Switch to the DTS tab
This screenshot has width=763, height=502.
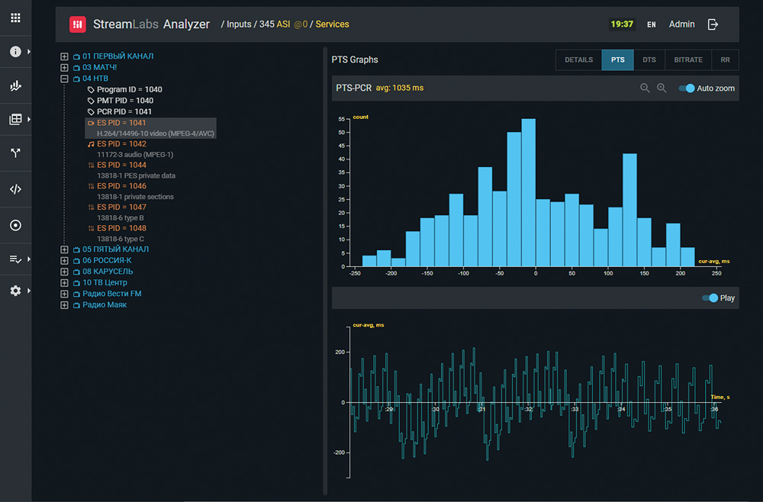tap(649, 60)
